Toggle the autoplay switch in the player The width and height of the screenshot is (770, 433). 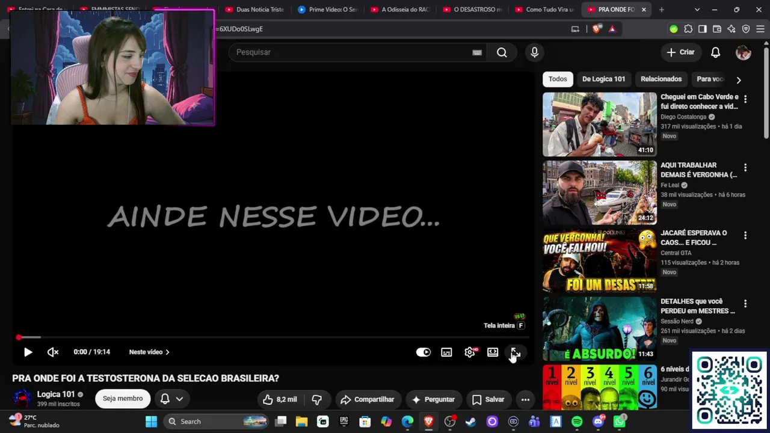coord(423,352)
